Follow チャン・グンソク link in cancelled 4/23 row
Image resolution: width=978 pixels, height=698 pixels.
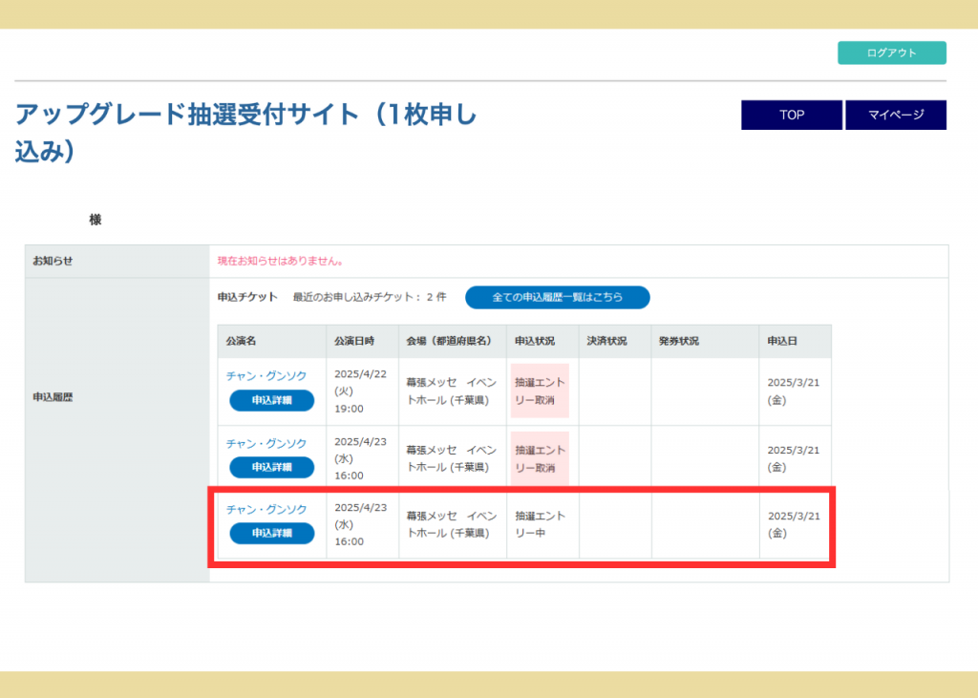(x=266, y=443)
